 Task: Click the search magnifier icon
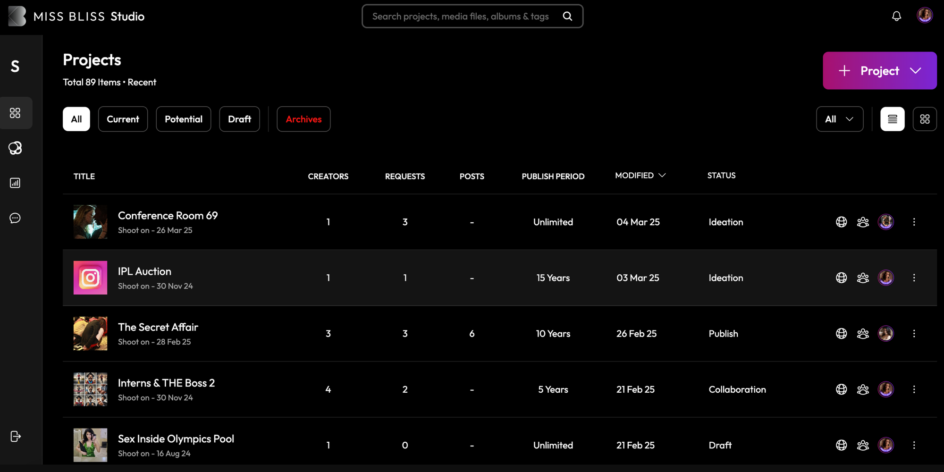pyautogui.click(x=567, y=17)
